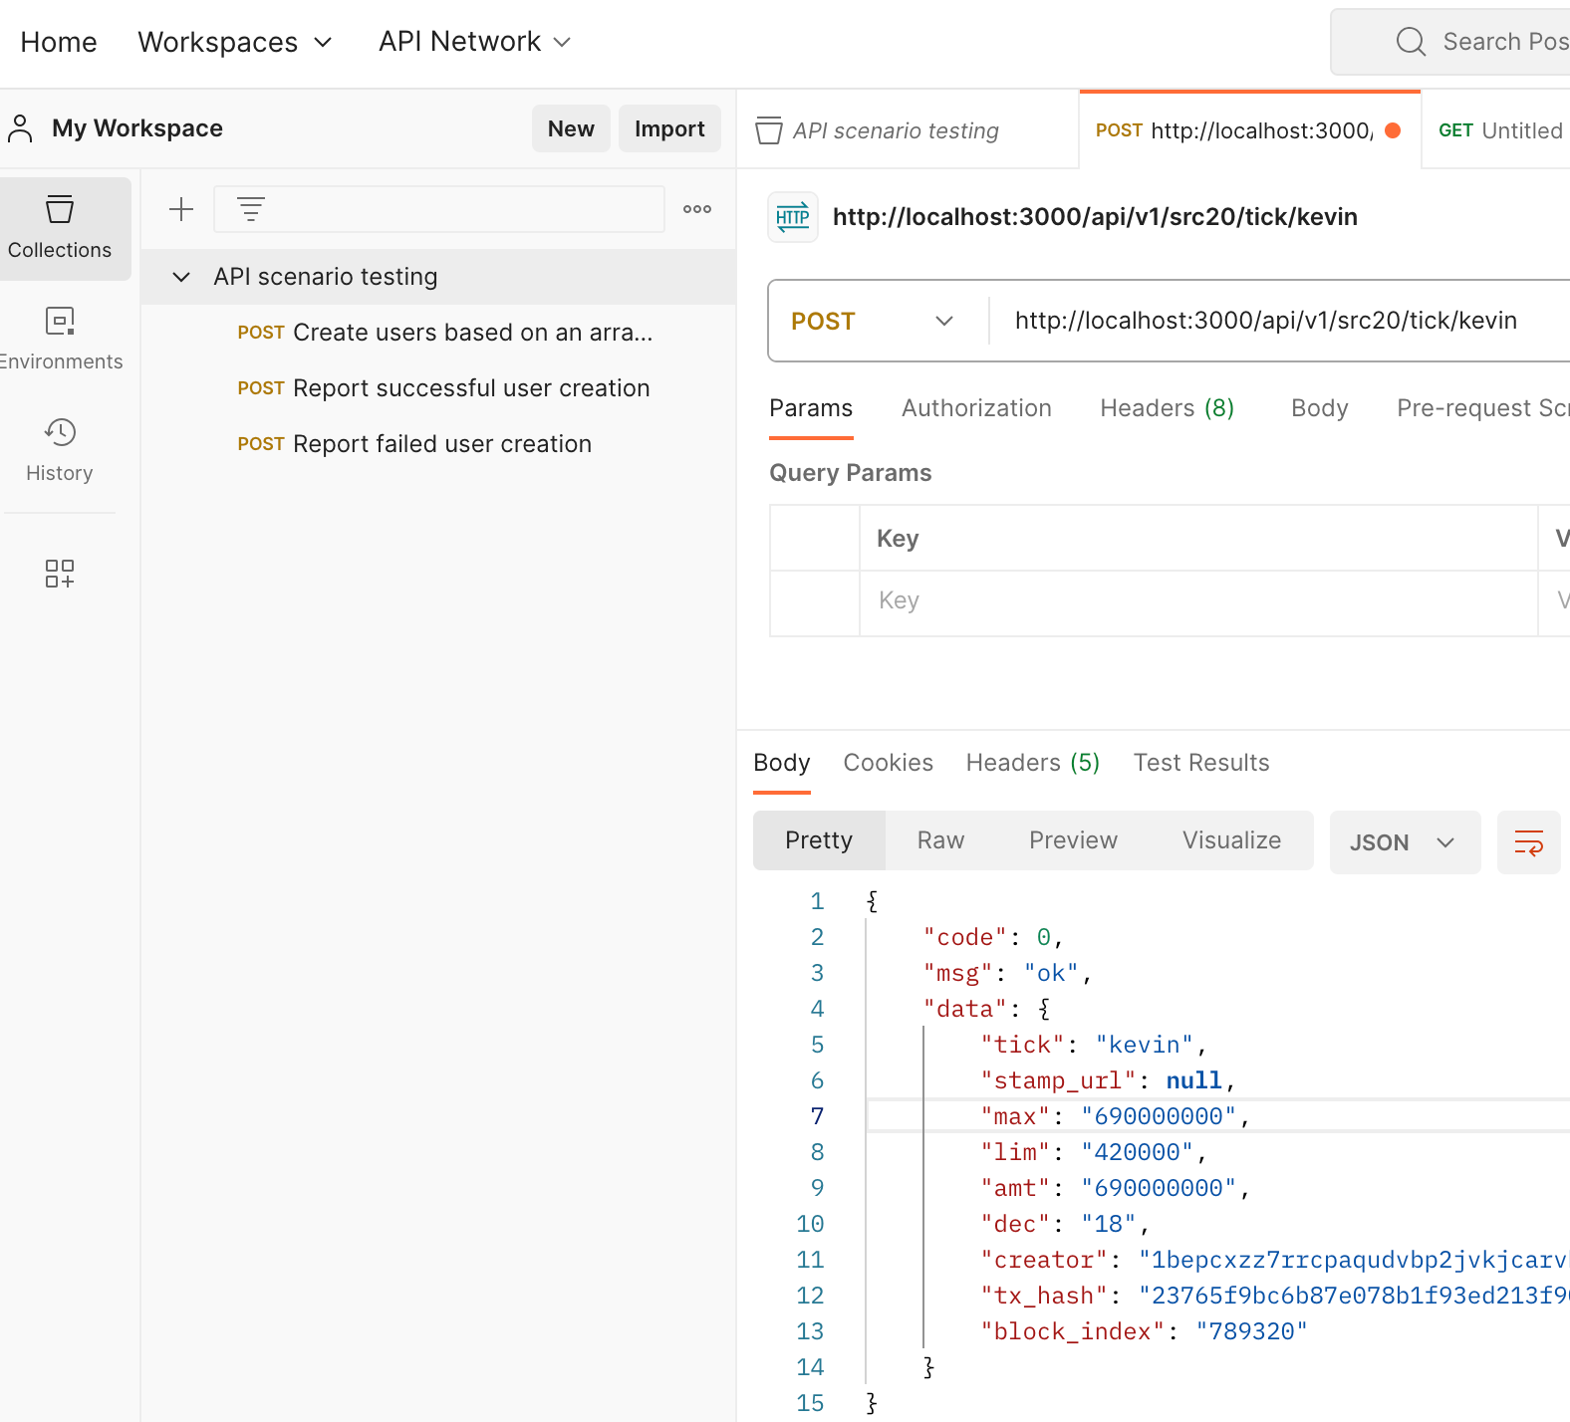Open the configure sidebar apps icon

pos(60,573)
